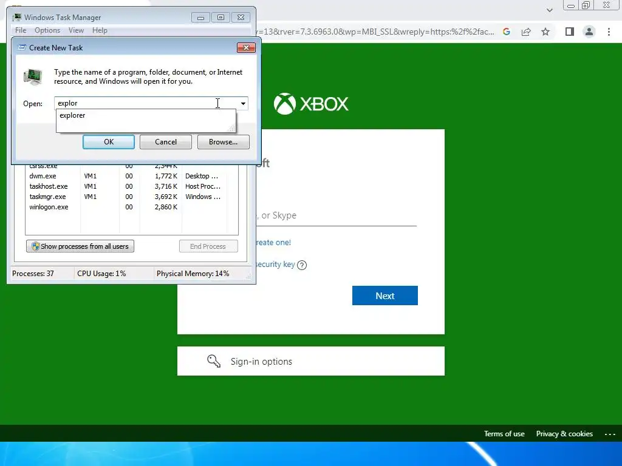
Task: Expand the browser tab search chevron
Action: point(549,10)
